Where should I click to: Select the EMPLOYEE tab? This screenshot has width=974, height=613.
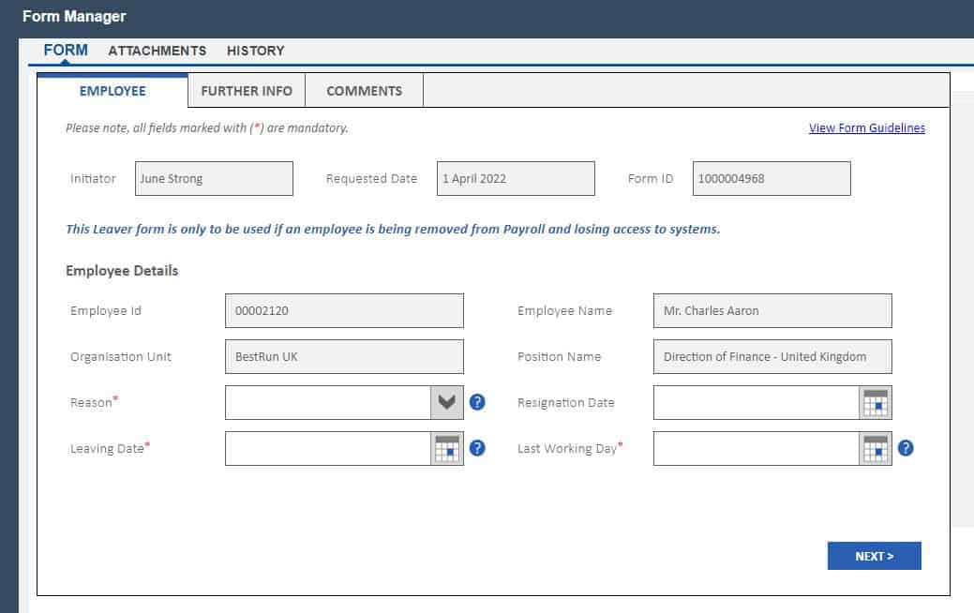(112, 91)
